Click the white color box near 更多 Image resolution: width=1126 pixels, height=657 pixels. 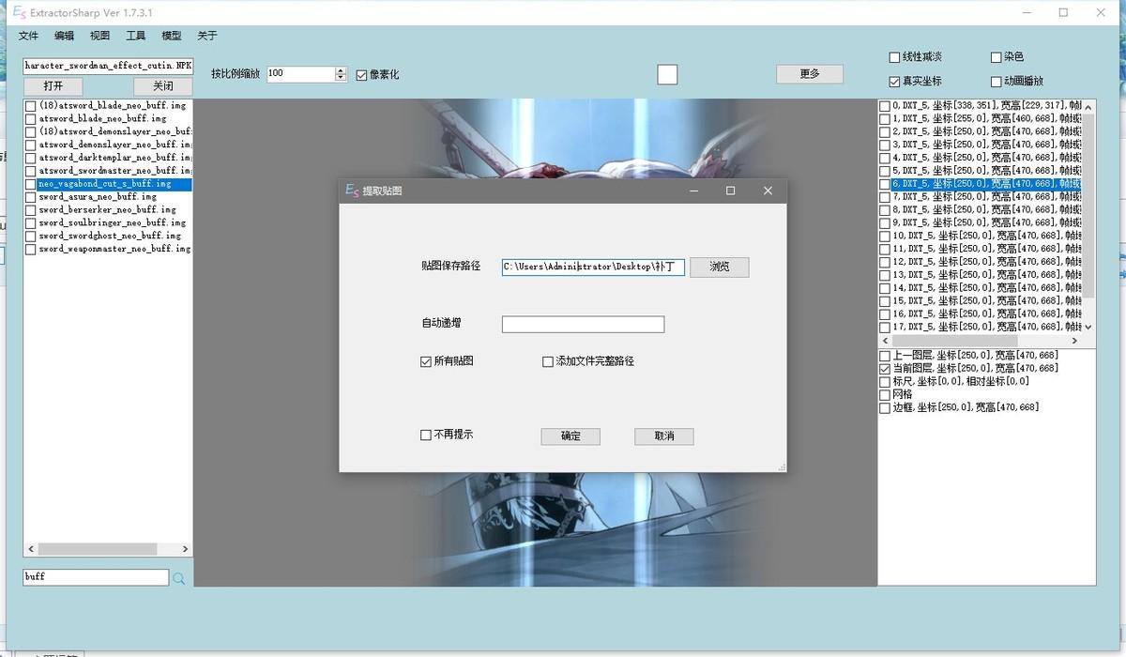coord(667,73)
